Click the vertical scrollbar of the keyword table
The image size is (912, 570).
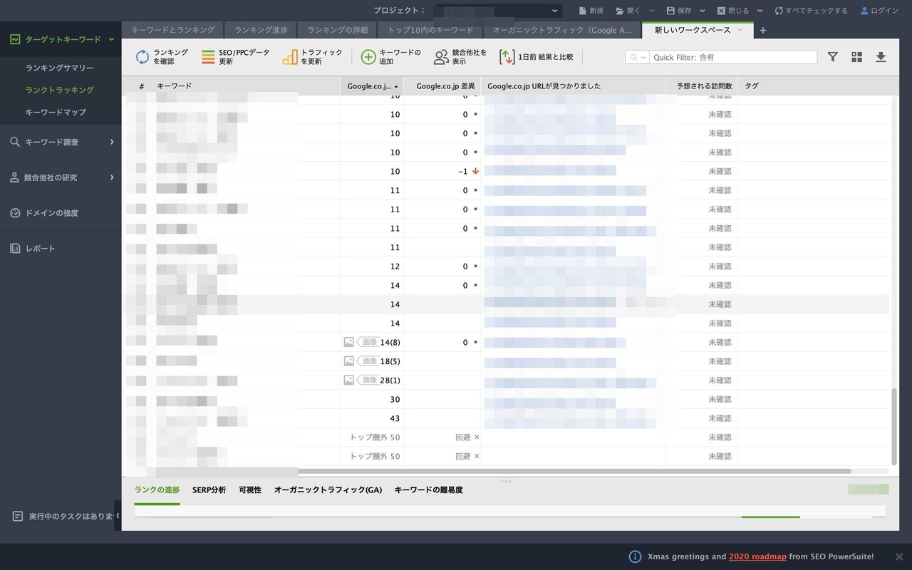[894, 426]
